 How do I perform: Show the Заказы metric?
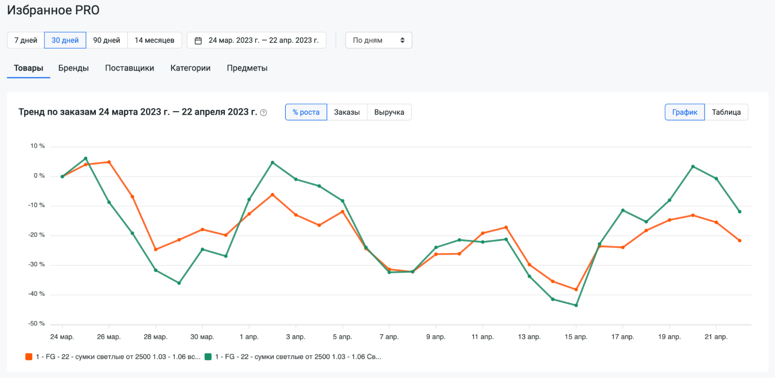[347, 112]
